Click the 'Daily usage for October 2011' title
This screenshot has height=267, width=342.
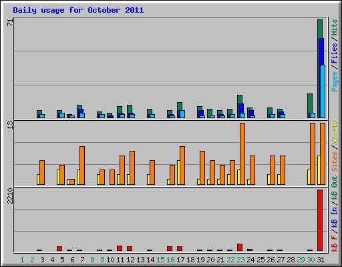pos(78,10)
